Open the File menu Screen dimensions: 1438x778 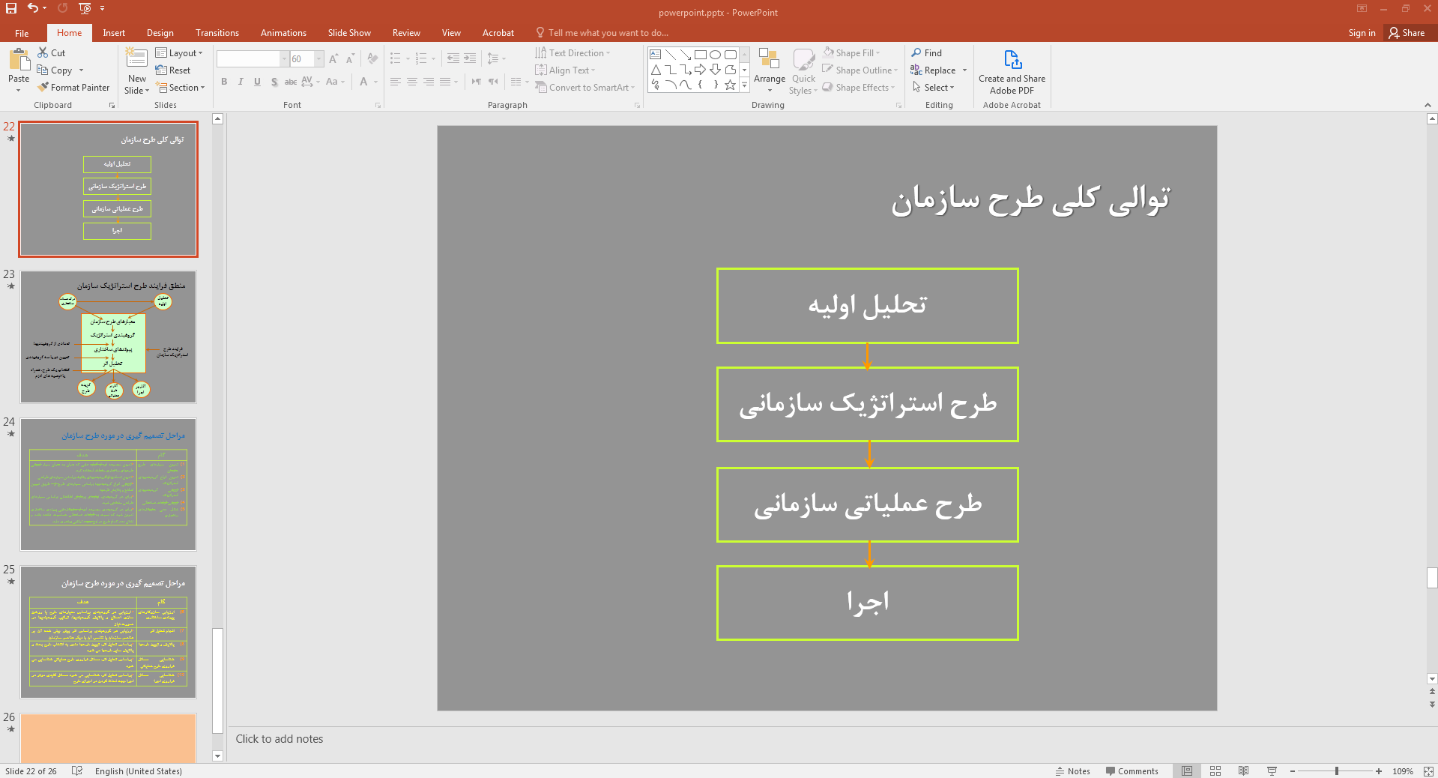pyautogui.click(x=22, y=33)
